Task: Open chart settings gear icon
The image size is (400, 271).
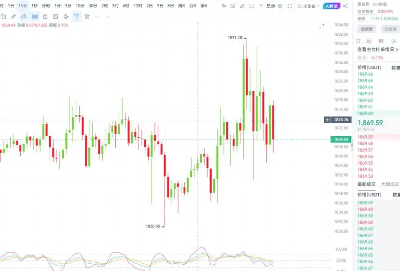Action: 280,6
